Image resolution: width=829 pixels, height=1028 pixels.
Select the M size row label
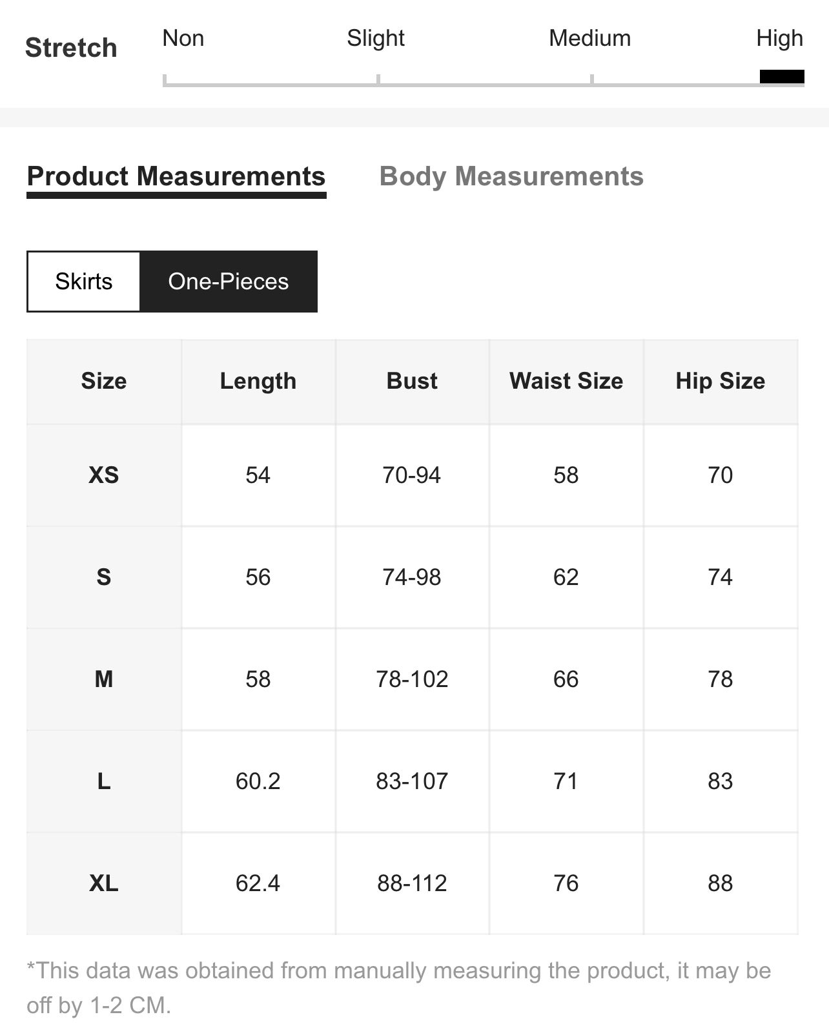pos(104,679)
